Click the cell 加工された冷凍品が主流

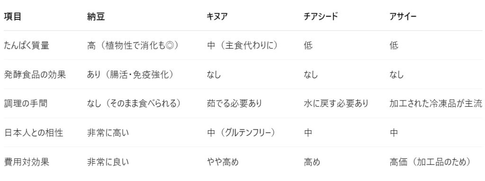pos(436,103)
